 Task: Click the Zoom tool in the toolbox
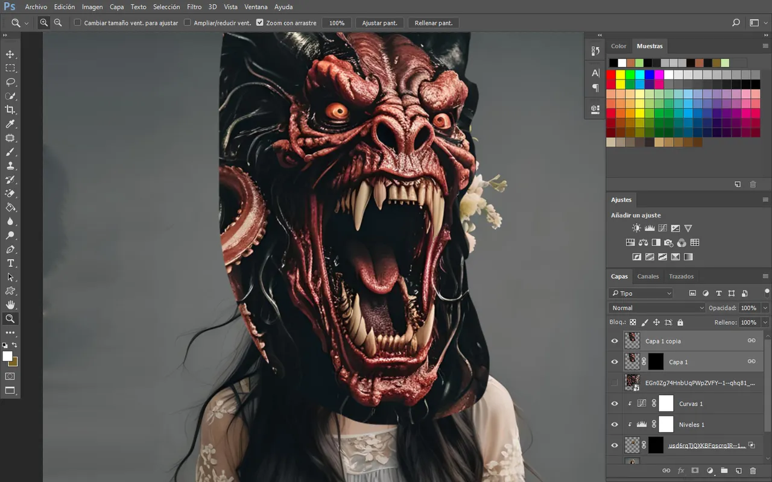pyautogui.click(x=10, y=319)
